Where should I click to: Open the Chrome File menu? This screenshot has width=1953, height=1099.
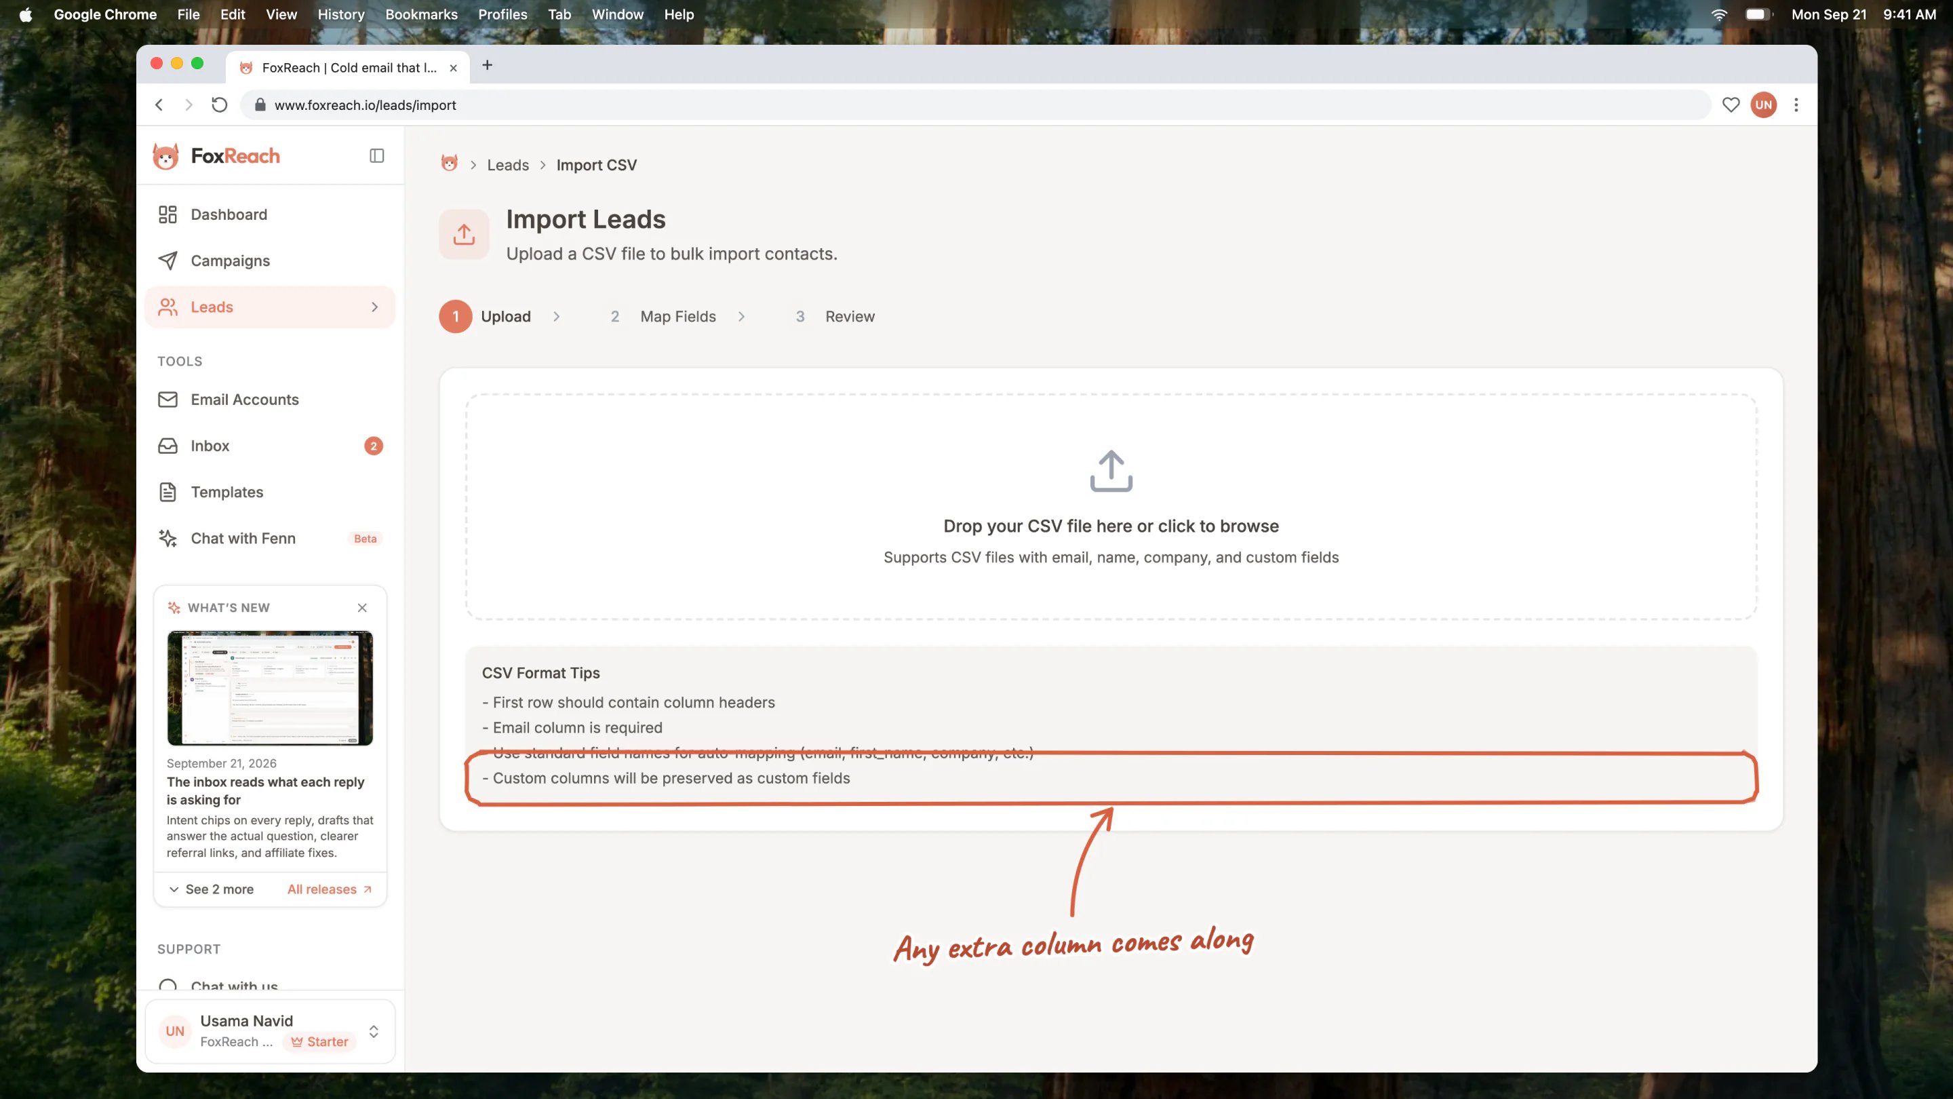pos(188,14)
